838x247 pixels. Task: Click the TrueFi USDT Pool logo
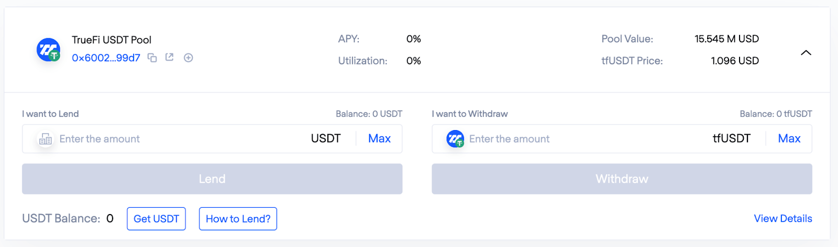pyautogui.click(x=48, y=50)
